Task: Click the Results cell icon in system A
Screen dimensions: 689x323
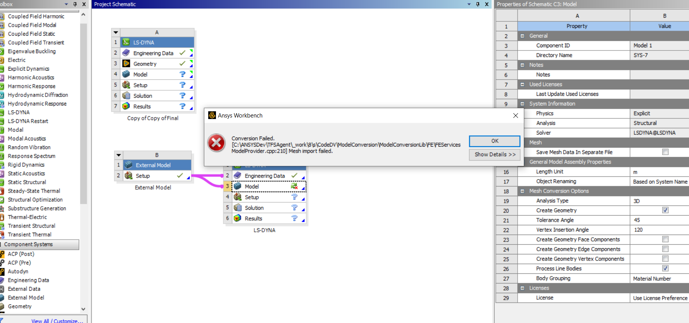Action: (126, 106)
